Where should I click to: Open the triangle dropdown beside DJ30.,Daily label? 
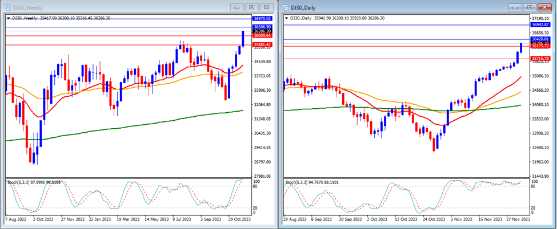pyautogui.click(x=287, y=18)
